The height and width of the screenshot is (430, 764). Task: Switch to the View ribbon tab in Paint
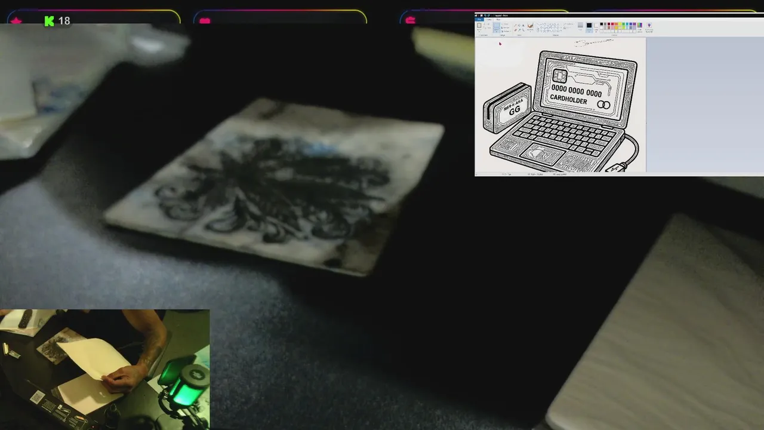498,19
